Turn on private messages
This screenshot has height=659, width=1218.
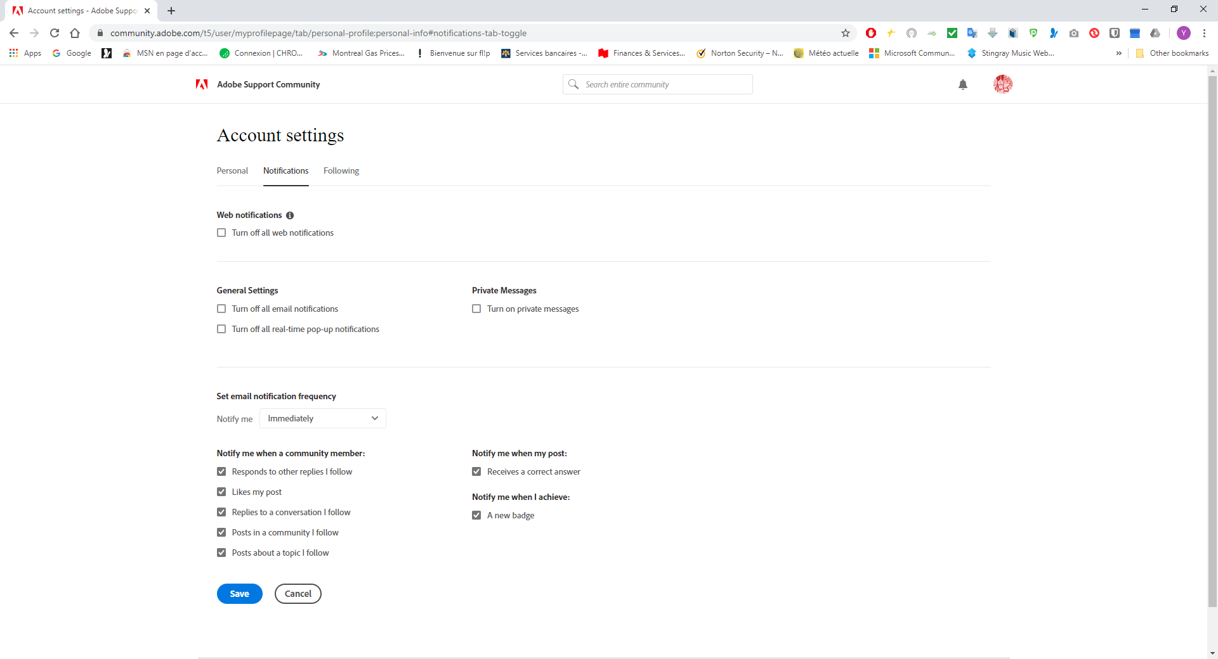[x=476, y=309]
